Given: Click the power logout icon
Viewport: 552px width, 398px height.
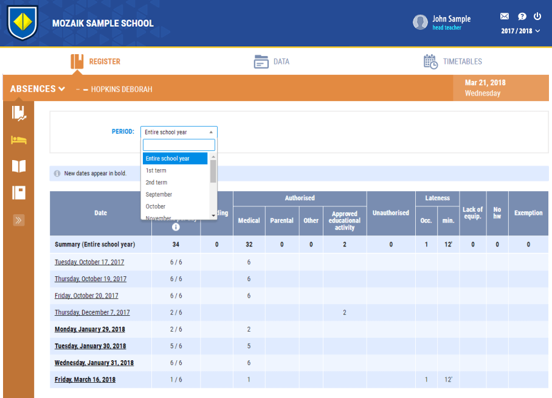Looking at the screenshot, I should 537,16.
